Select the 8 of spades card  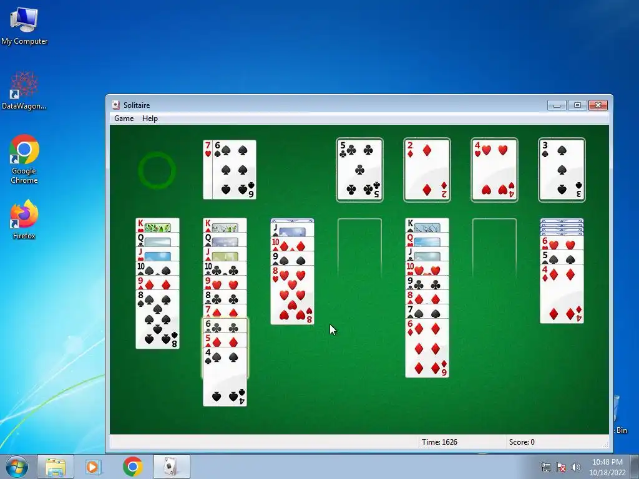tap(157, 319)
